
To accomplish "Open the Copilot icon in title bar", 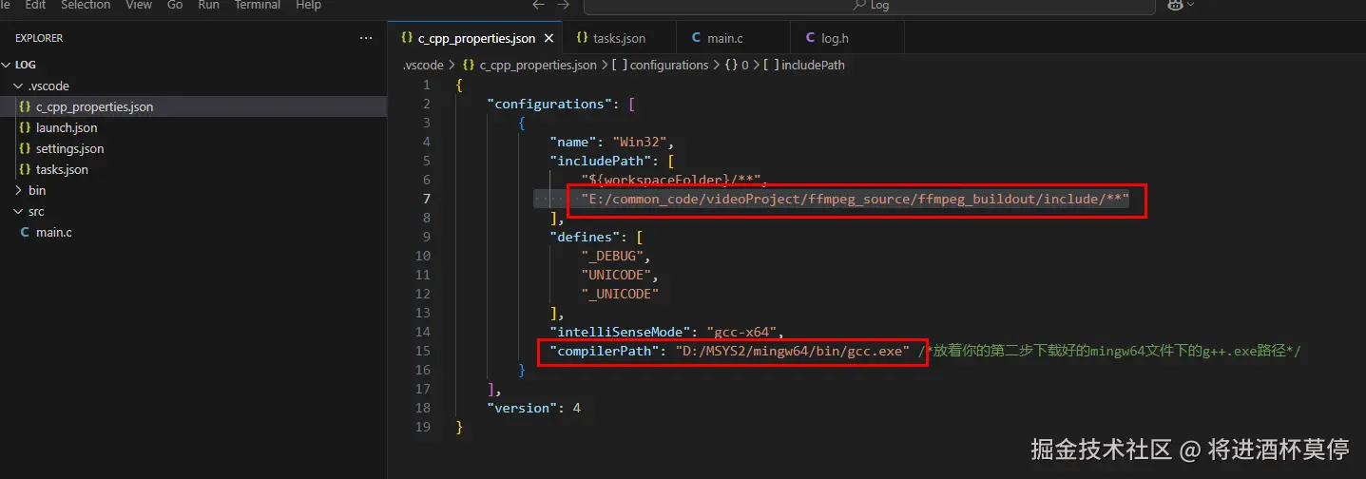I will (x=1174, y=5).
